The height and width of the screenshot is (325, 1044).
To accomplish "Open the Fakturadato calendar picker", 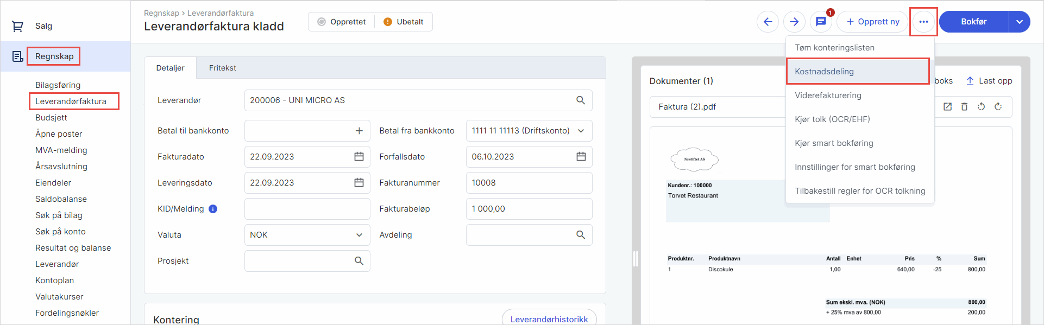I will click(359, 157).
